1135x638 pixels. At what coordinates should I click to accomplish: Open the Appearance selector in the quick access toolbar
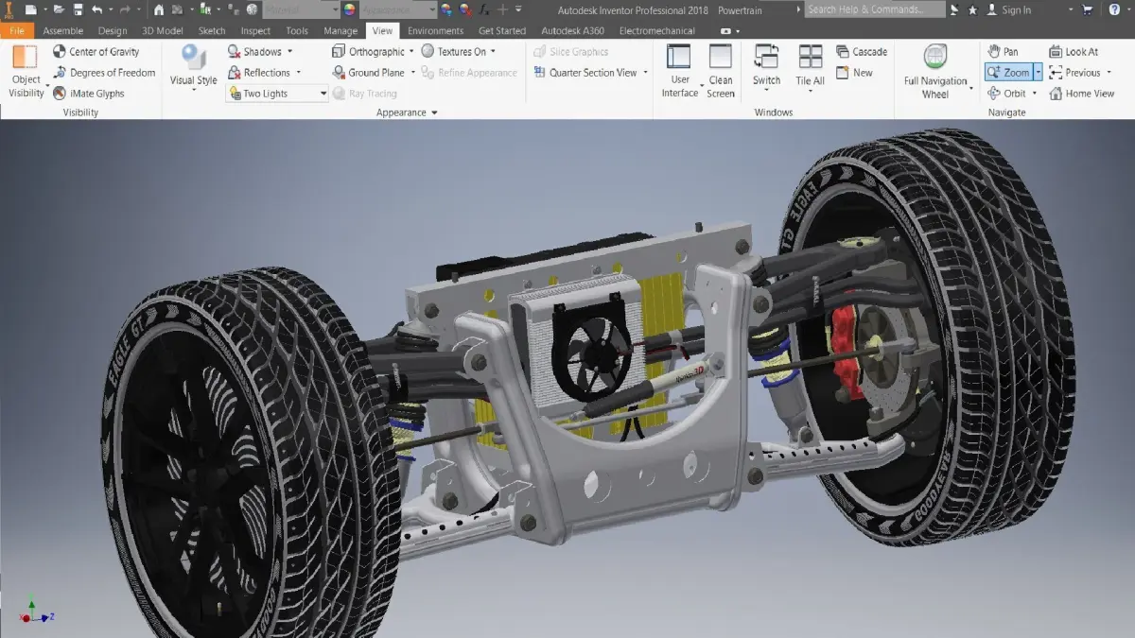pyautogui.click(x=398, y=9)
